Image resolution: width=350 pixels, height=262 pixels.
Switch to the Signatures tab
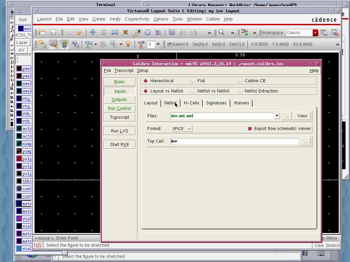[216, 103]
